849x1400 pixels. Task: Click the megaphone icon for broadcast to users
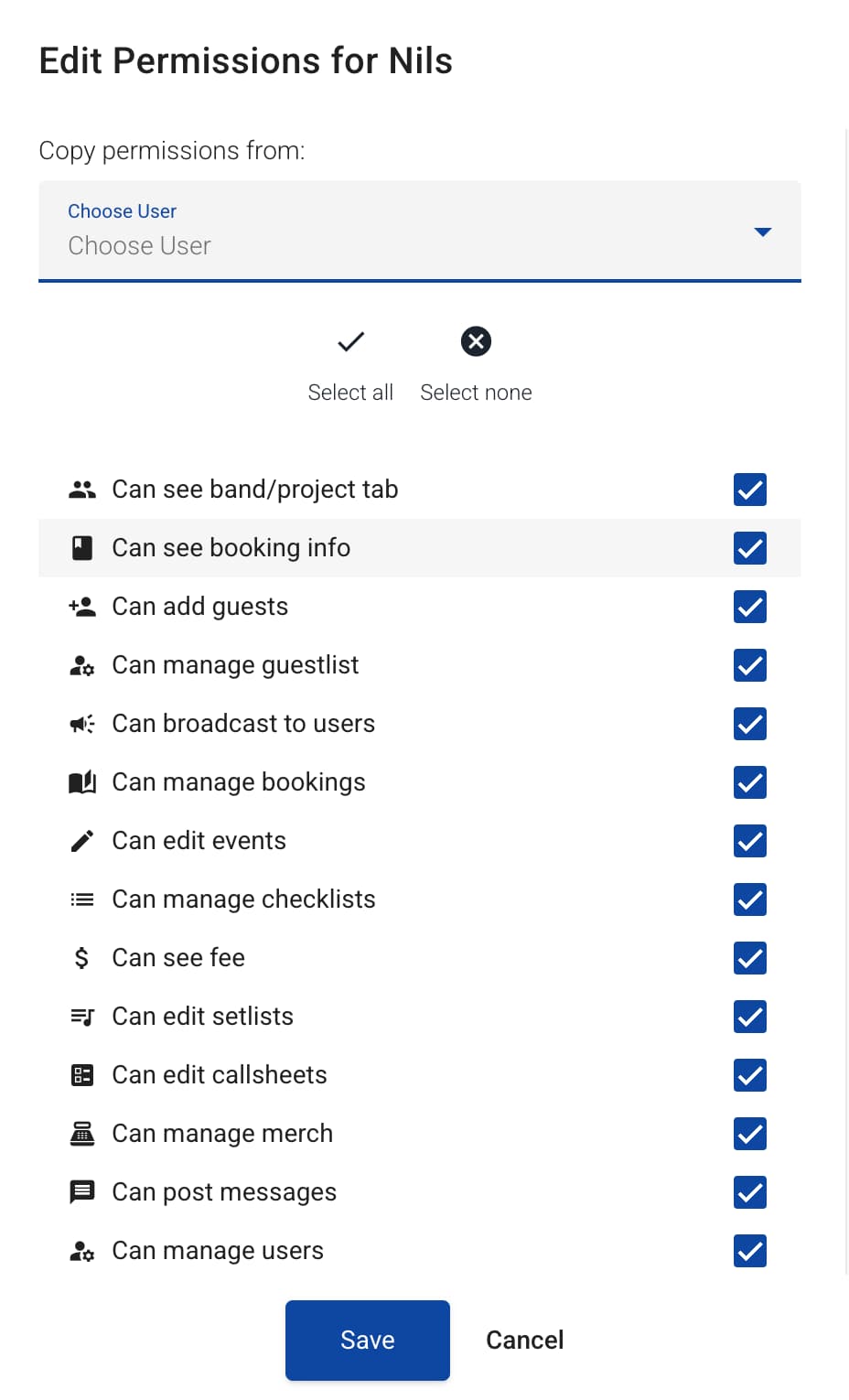[82, 724]
